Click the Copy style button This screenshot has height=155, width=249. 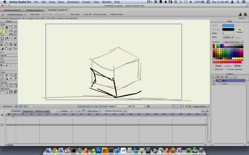(218, 66)
